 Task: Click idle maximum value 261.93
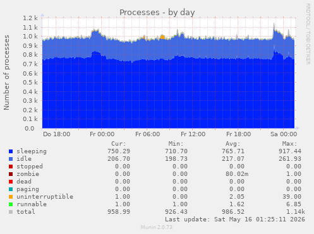[x=290, y=159]
